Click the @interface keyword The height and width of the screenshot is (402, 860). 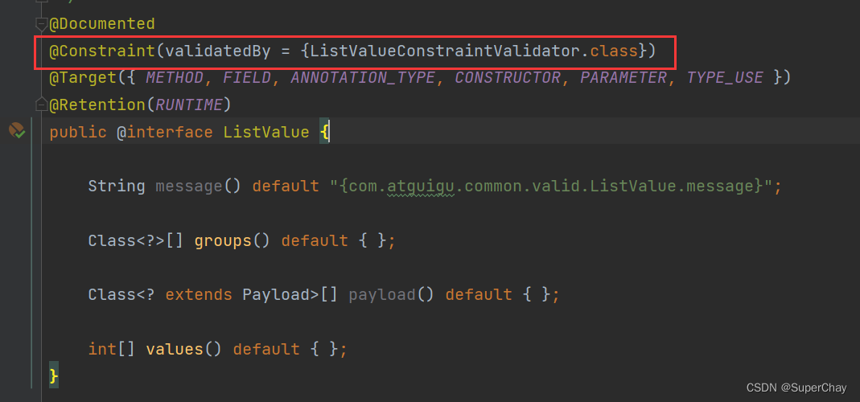[x=165, y=132]
